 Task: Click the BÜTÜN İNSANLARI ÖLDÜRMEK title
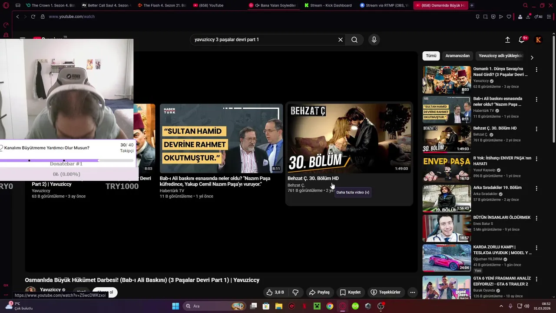click(x=502, y=217)
